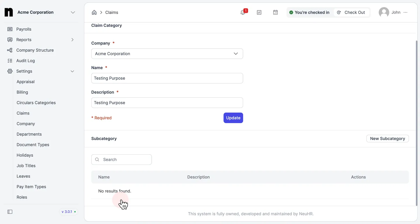Click the Description column header

(198, 177)
